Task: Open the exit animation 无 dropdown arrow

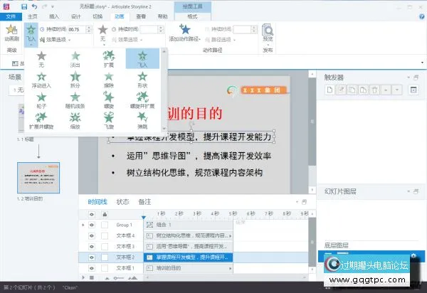Action: click(103, 45)
